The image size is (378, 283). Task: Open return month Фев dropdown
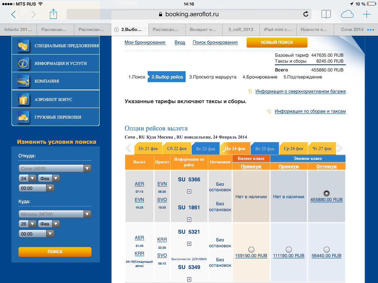click(49, 224)
